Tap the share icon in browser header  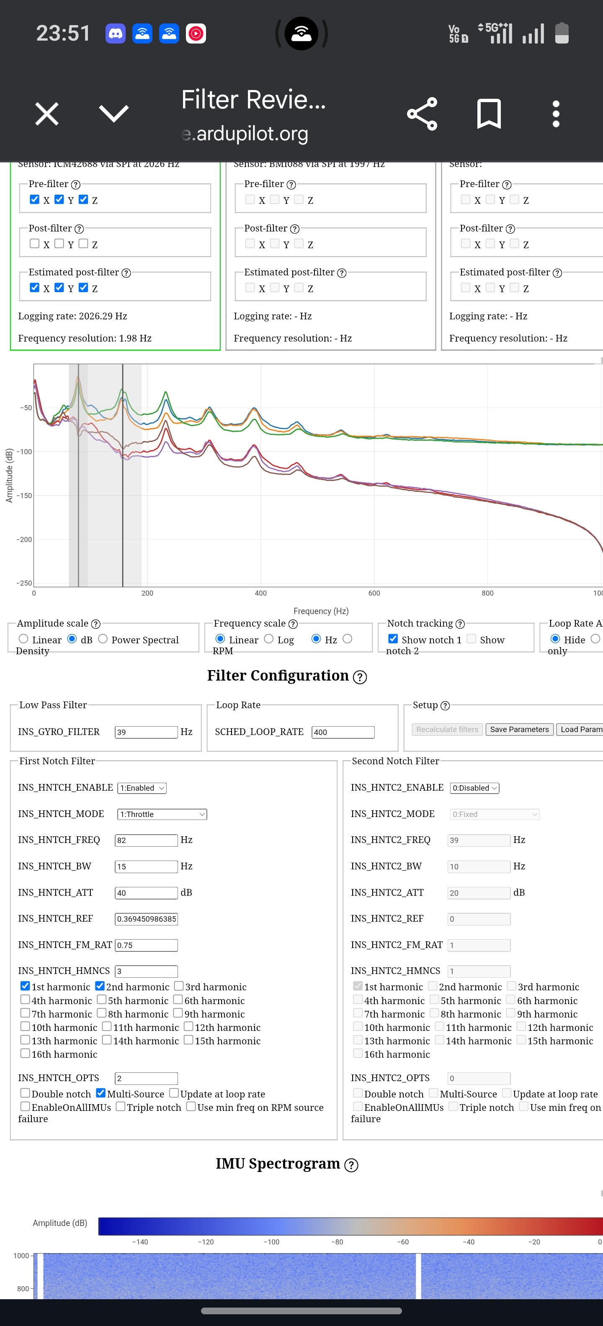tap(422, 114)
